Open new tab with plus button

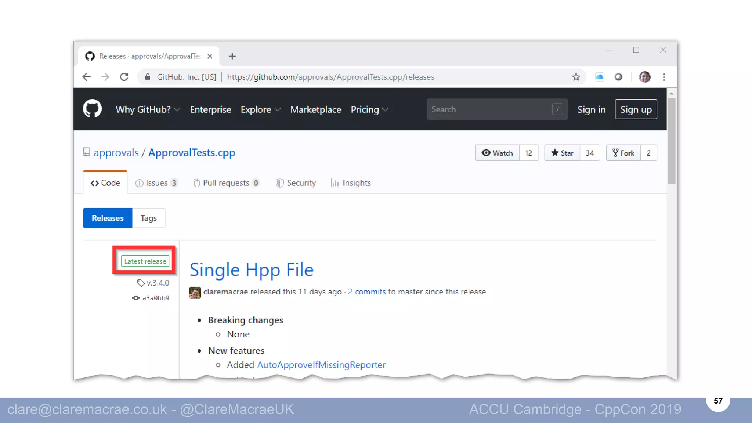pos(232,56)
